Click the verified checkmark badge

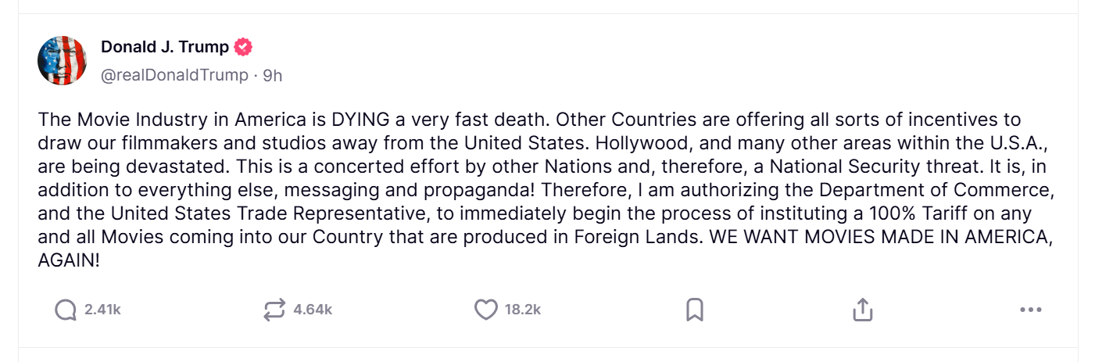(244, 47)
